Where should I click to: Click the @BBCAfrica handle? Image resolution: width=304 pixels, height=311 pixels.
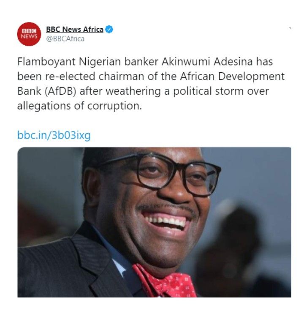pos(65,39)
